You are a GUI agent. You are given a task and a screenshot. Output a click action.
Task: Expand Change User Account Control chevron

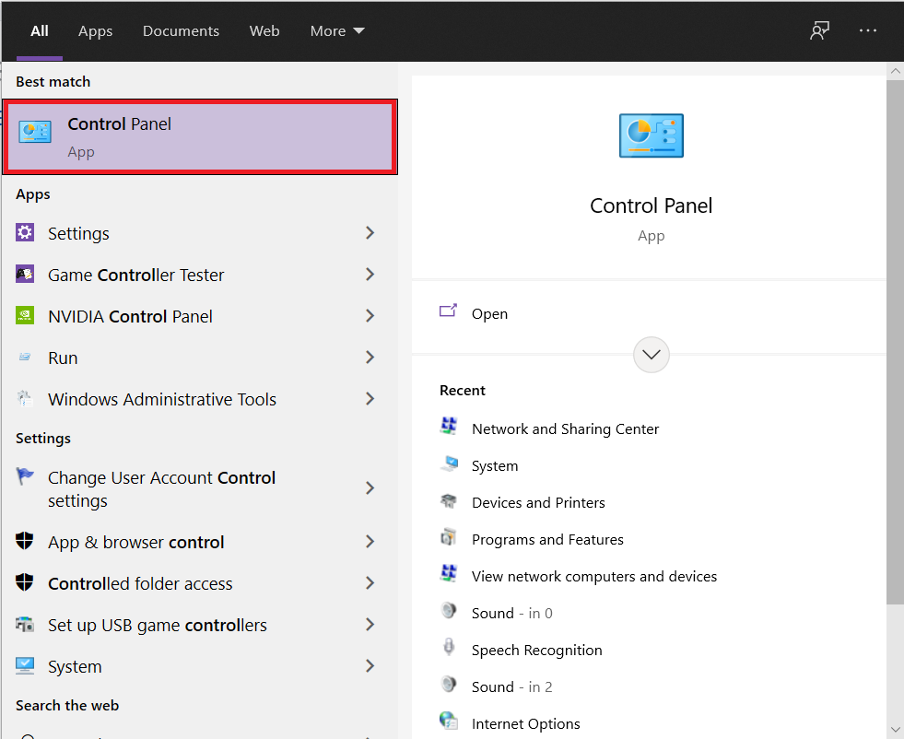(x=370, y=488)
